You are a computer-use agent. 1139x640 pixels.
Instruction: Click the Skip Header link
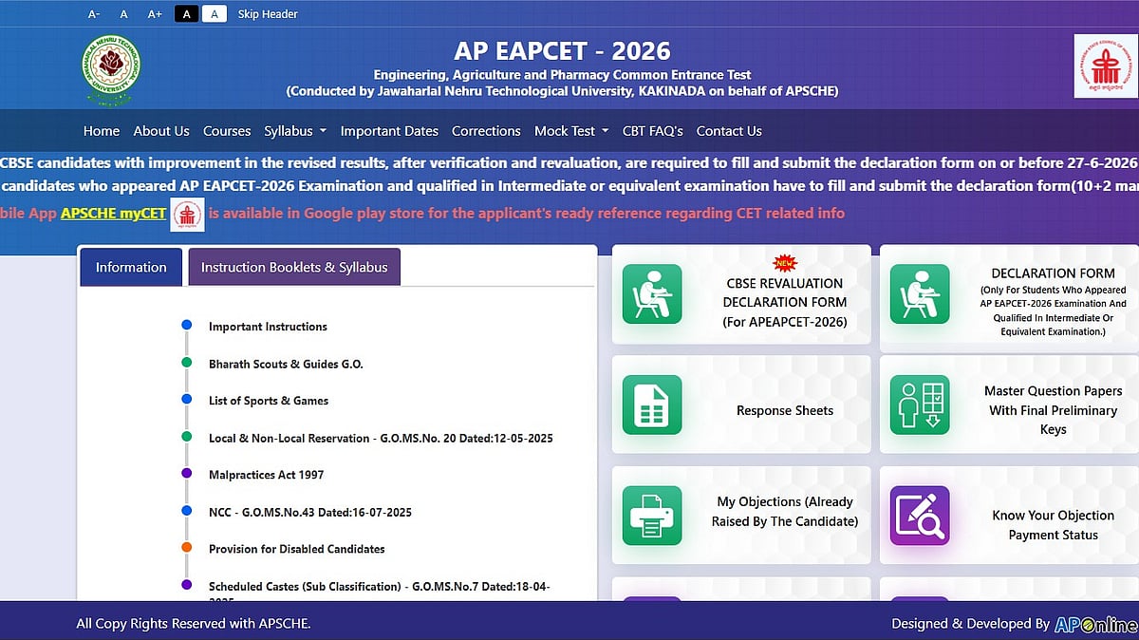click(x=268, y=14)
